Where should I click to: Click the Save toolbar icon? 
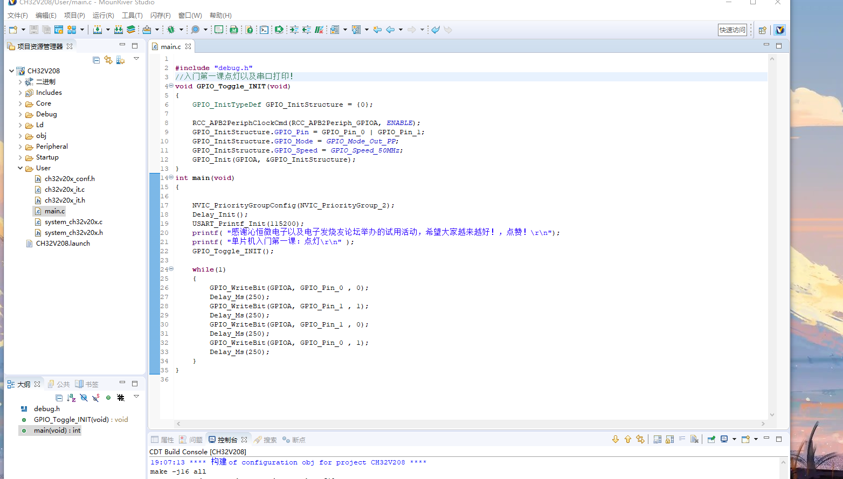[x=33, y=30]
